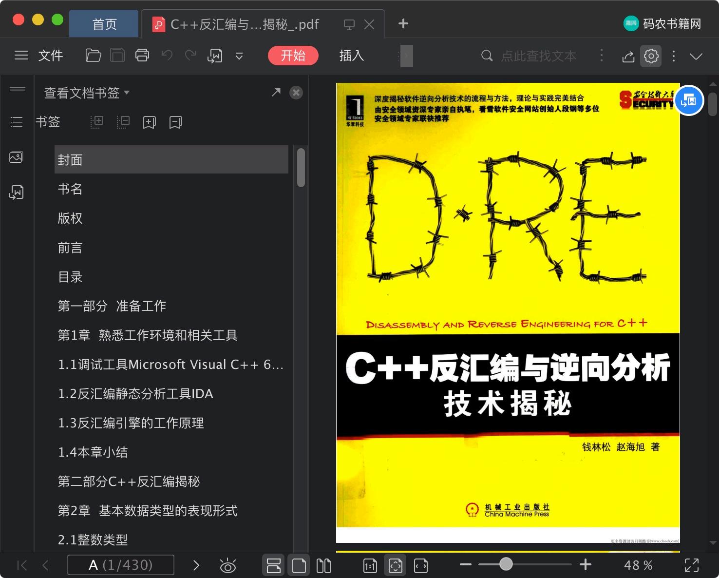Open bookmark 1.2反汇编静态分析工具IDA

click(x=135, y=394)
